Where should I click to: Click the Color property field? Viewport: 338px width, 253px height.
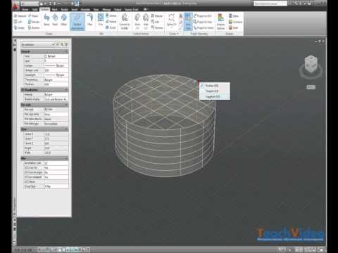pyautogui.click(x=56, y=56)
